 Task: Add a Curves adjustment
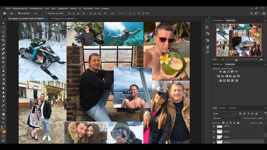pos(228,72)
